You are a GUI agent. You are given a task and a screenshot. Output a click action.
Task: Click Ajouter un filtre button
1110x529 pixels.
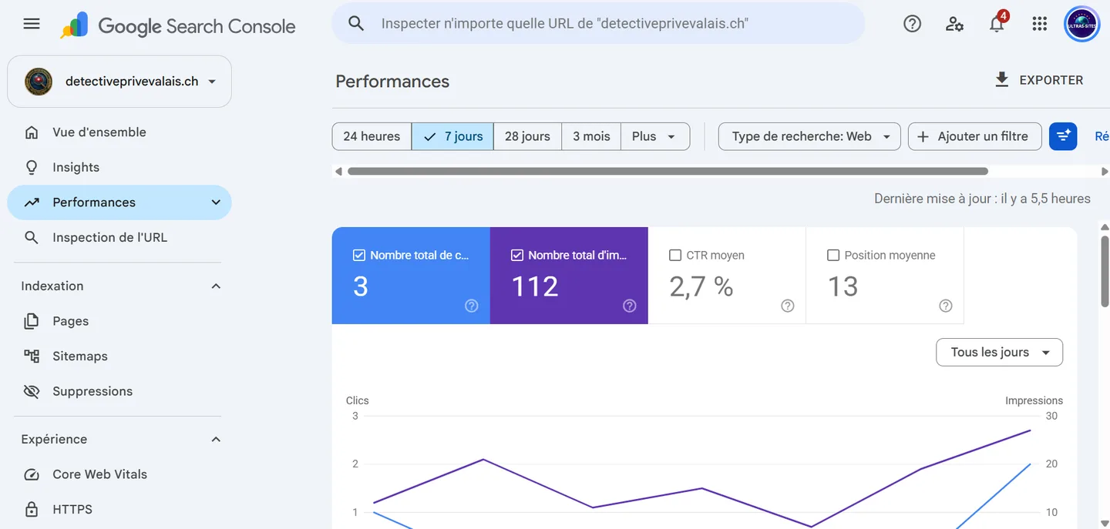pyautogui.click(x=974, y=136)
